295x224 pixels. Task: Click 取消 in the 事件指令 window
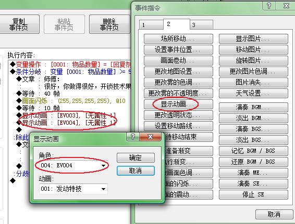coord(274,214)
